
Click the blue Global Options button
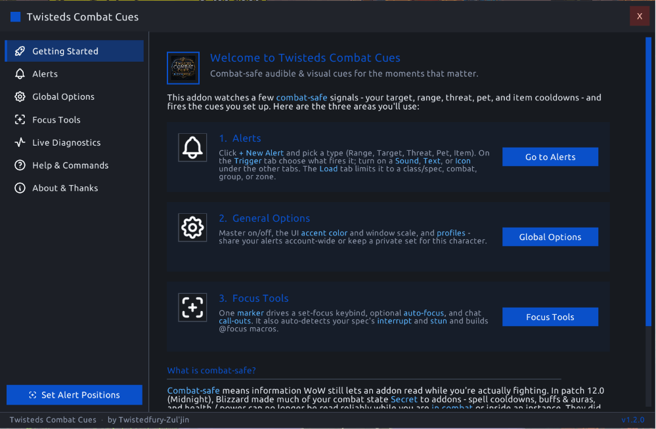point(550,237)
